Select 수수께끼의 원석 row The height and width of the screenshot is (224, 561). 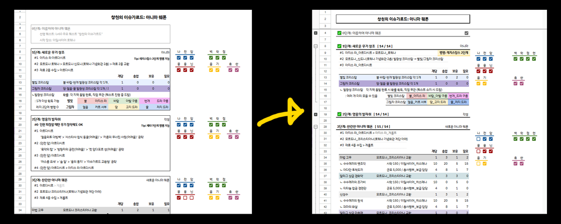point(403,200)
